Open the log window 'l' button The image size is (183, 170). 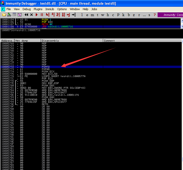coord(82,15)
